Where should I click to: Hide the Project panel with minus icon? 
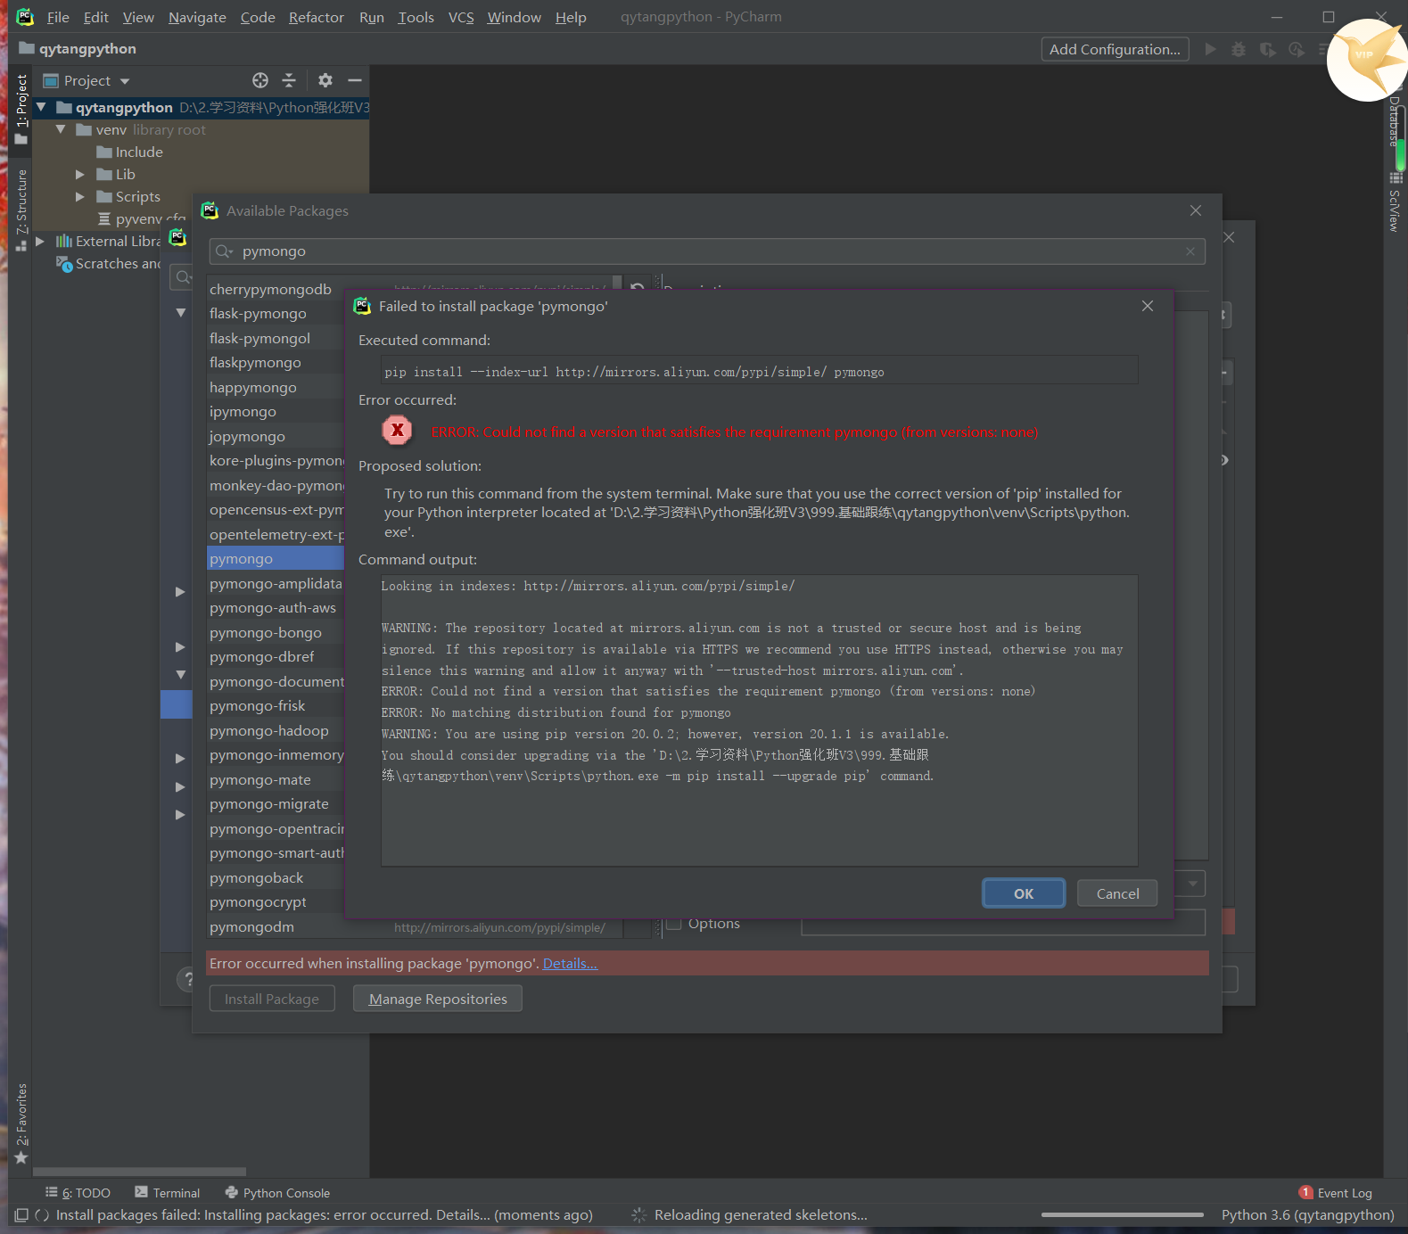pos(355,80)
